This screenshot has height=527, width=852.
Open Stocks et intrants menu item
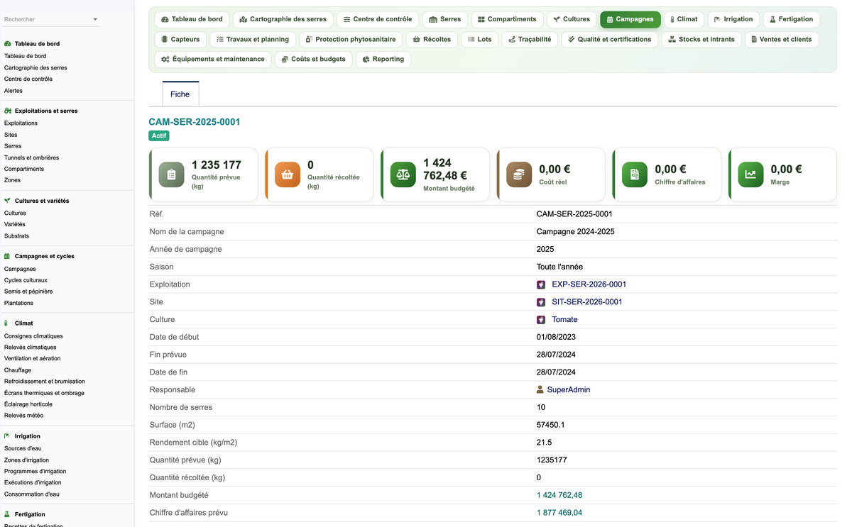coord(701,39)
